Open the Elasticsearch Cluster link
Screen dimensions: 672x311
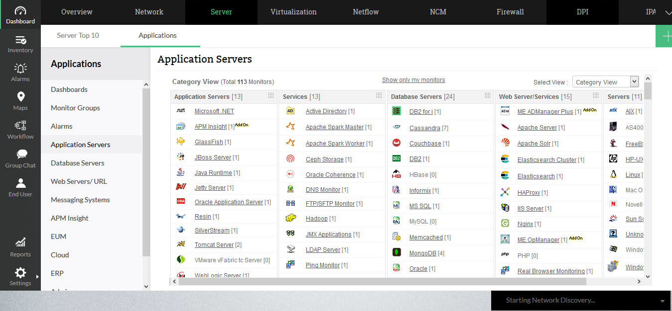(x=547, y=160)
